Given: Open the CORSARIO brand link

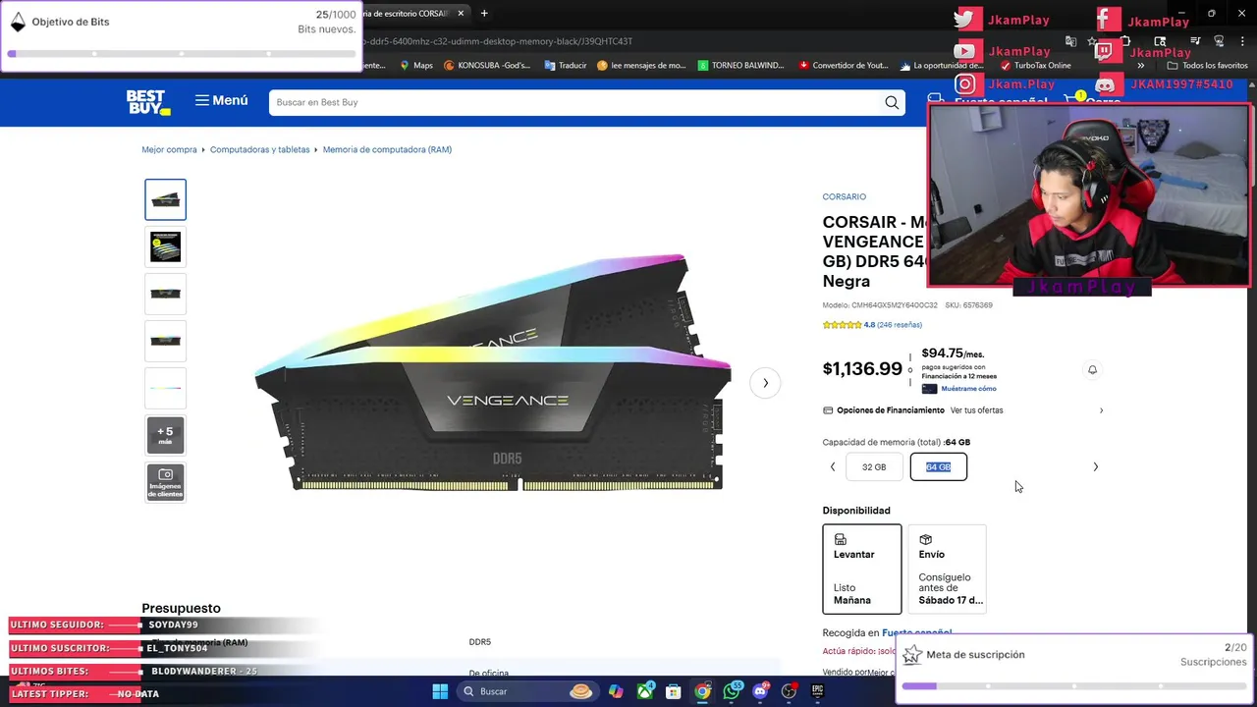Looking at the screenshot, I should [845, 196].
